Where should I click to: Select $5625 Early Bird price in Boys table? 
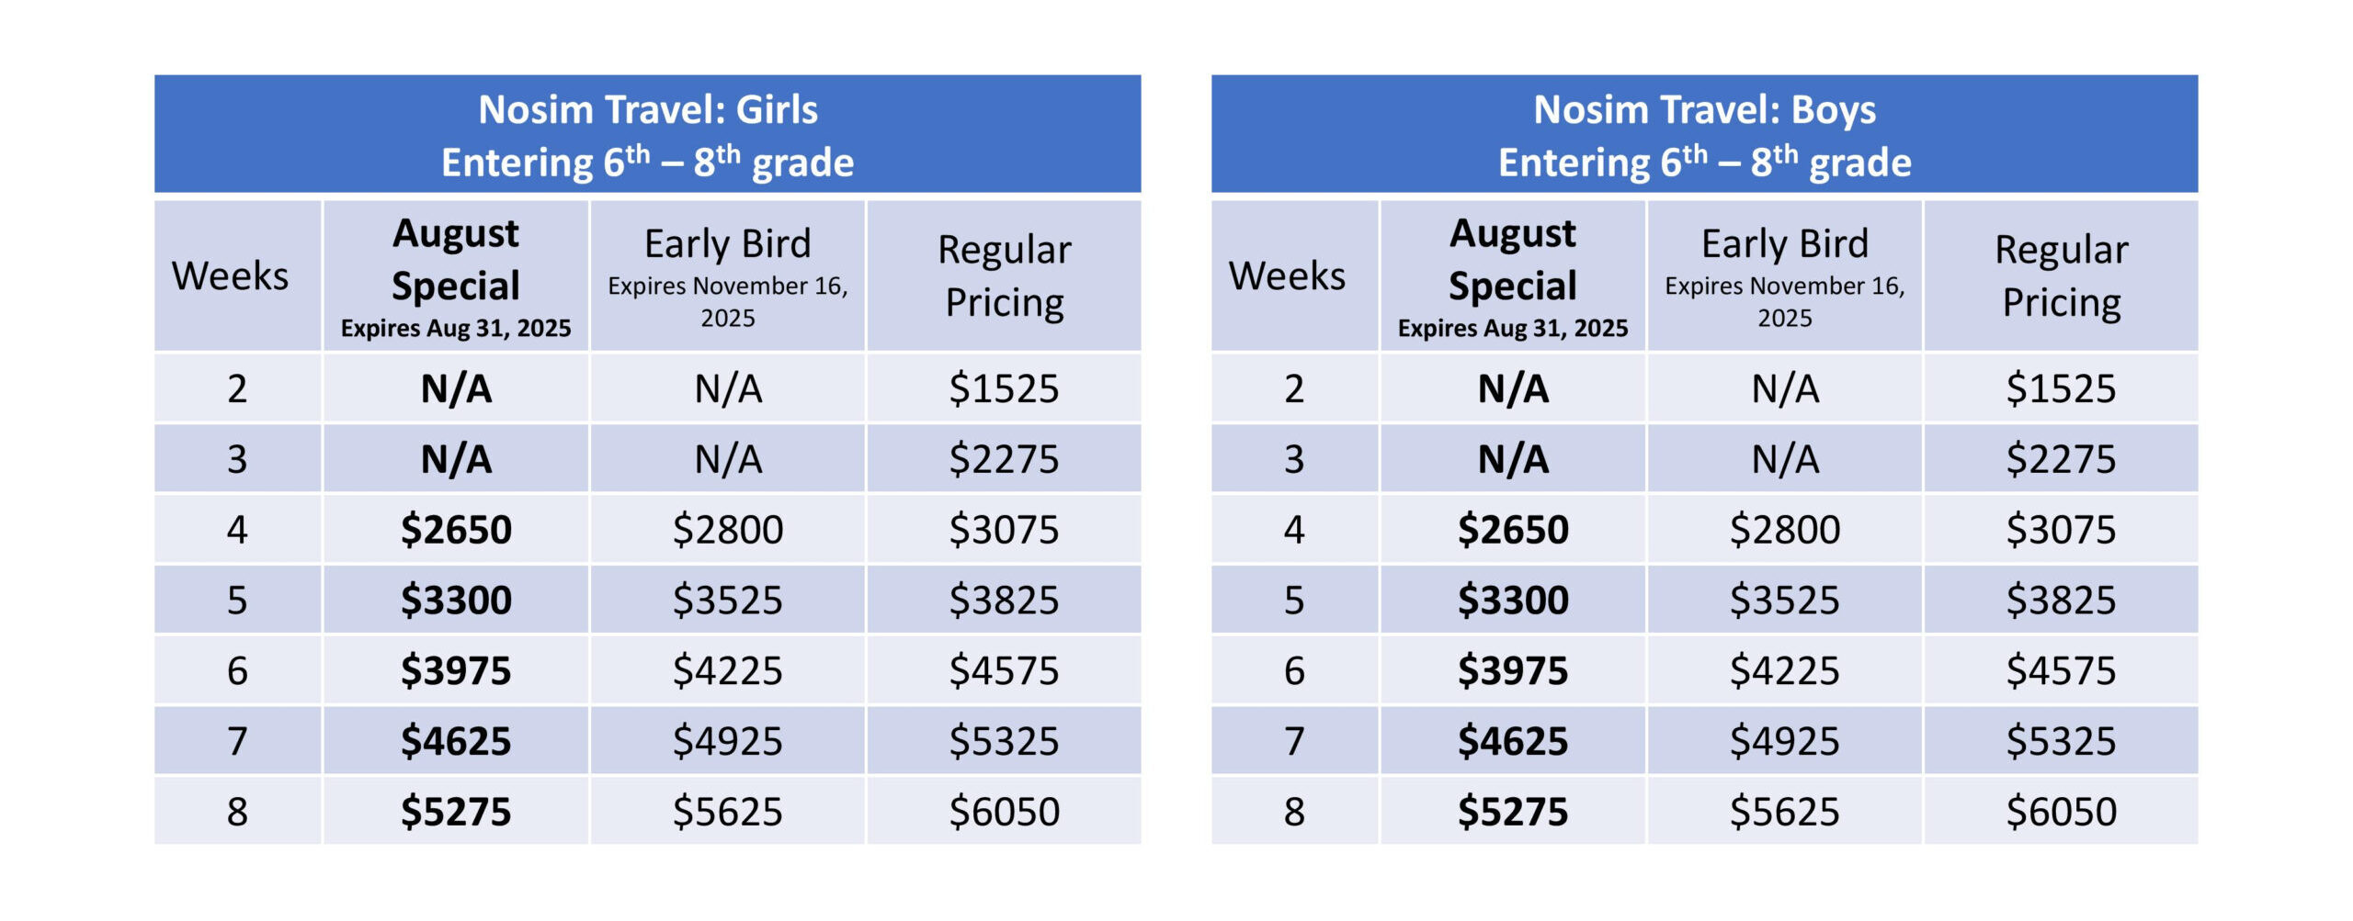coord(1784,812)
